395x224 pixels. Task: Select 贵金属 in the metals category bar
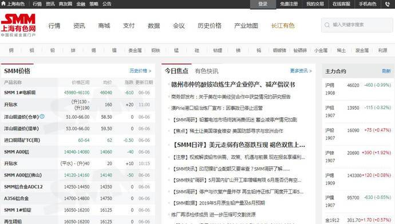[135, 50]
